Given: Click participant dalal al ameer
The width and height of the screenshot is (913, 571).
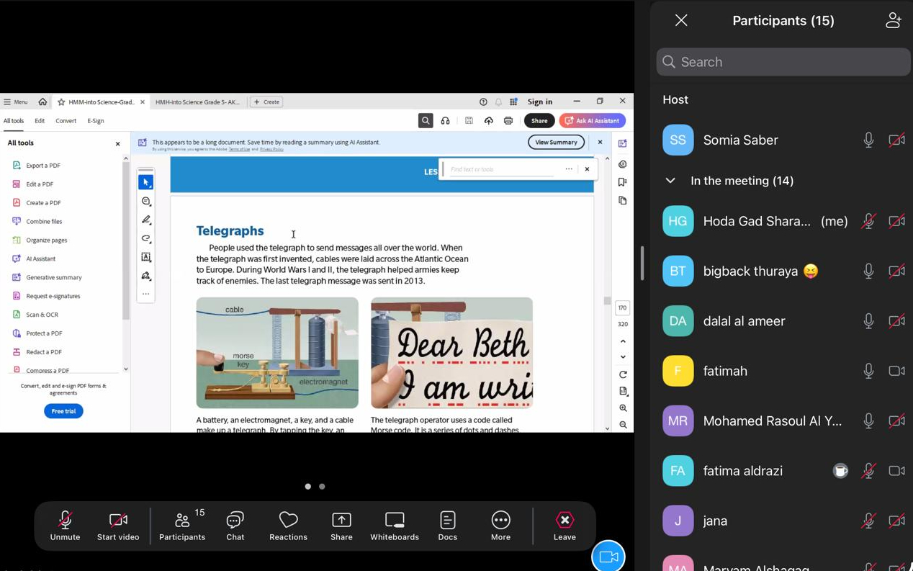Looking at the screenshot, I should click(x=744, y=321).
